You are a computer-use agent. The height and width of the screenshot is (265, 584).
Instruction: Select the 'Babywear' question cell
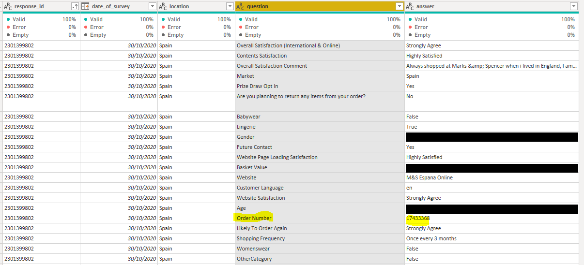point(320,117)
